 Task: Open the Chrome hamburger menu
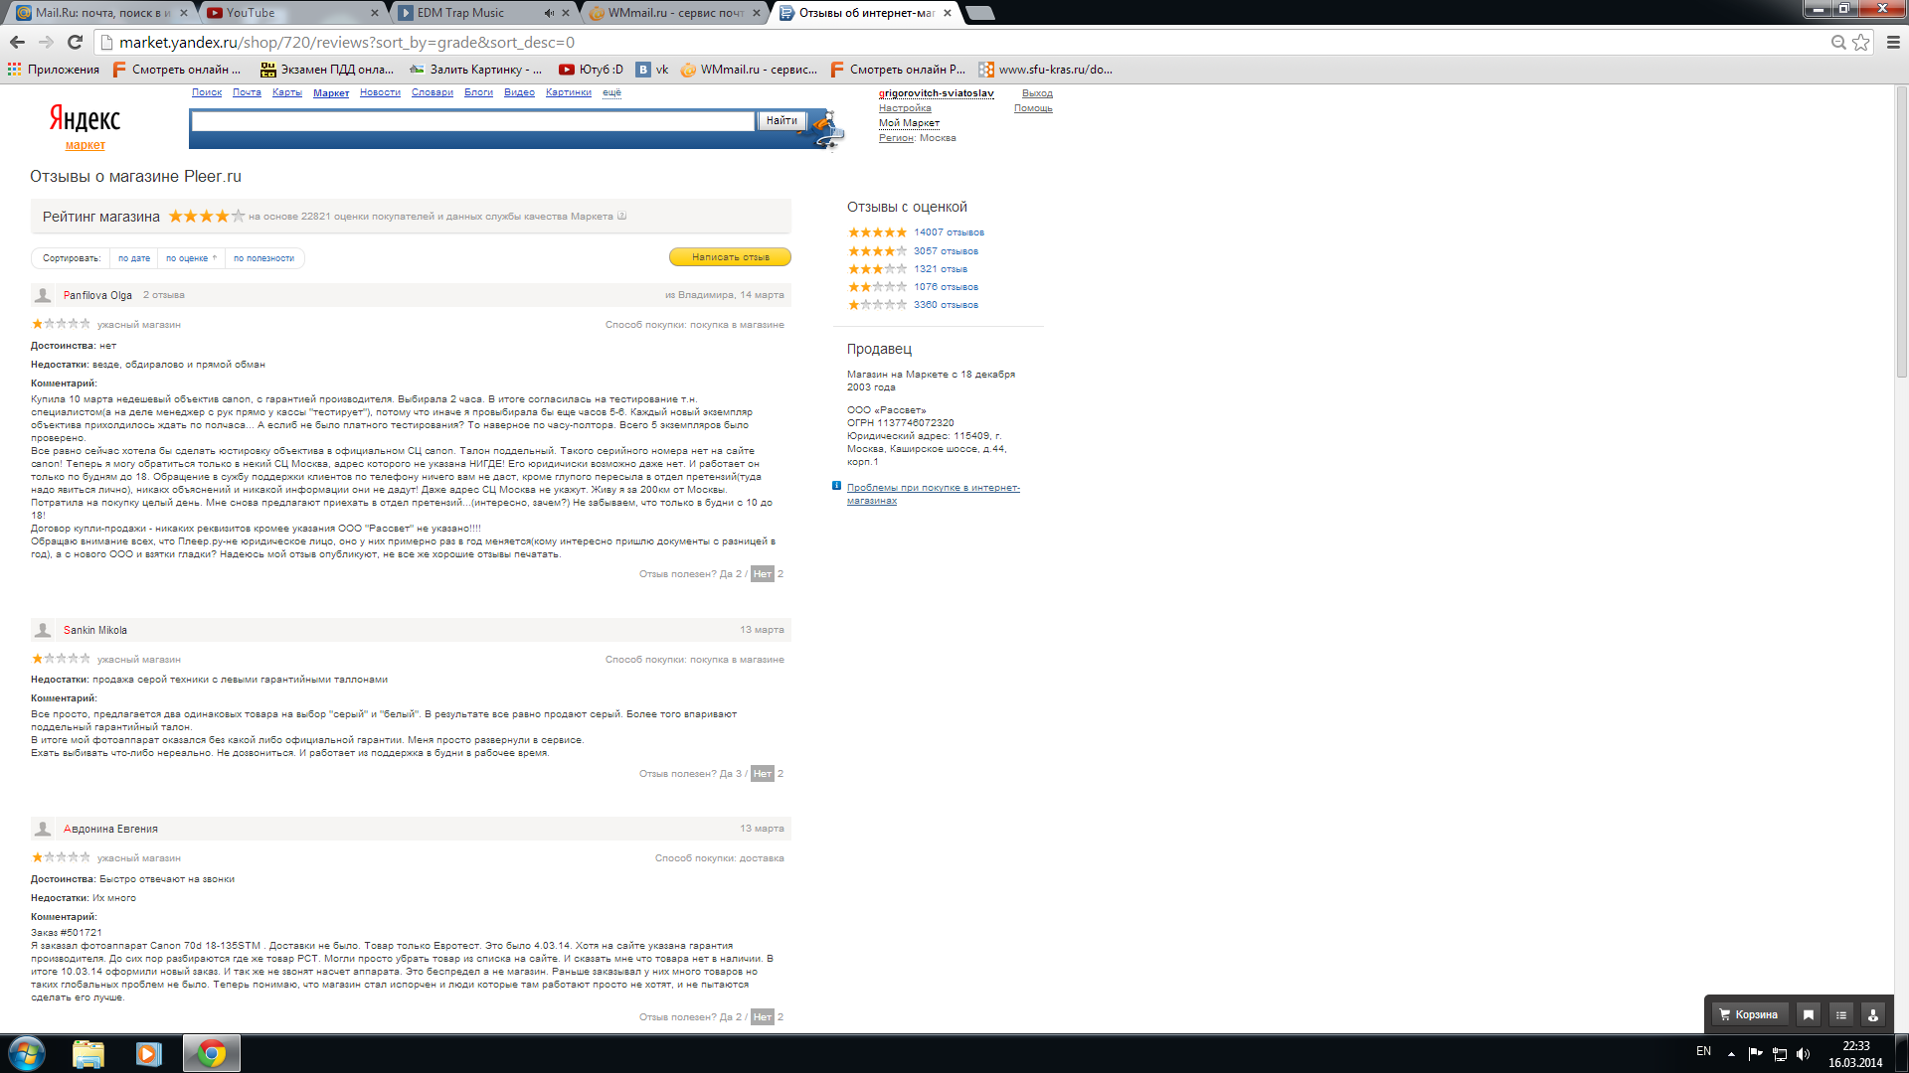tap(1893, 42)
